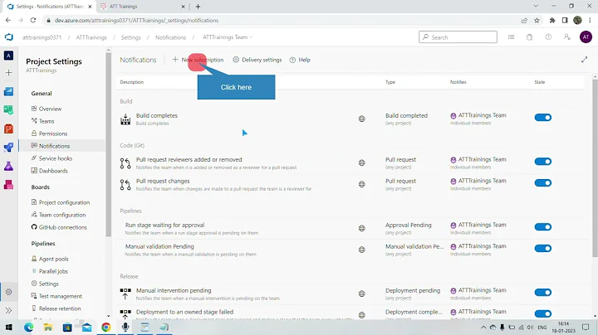Click globe icon on Pull request changes row
598x335 pixels.
click(361, 184)
